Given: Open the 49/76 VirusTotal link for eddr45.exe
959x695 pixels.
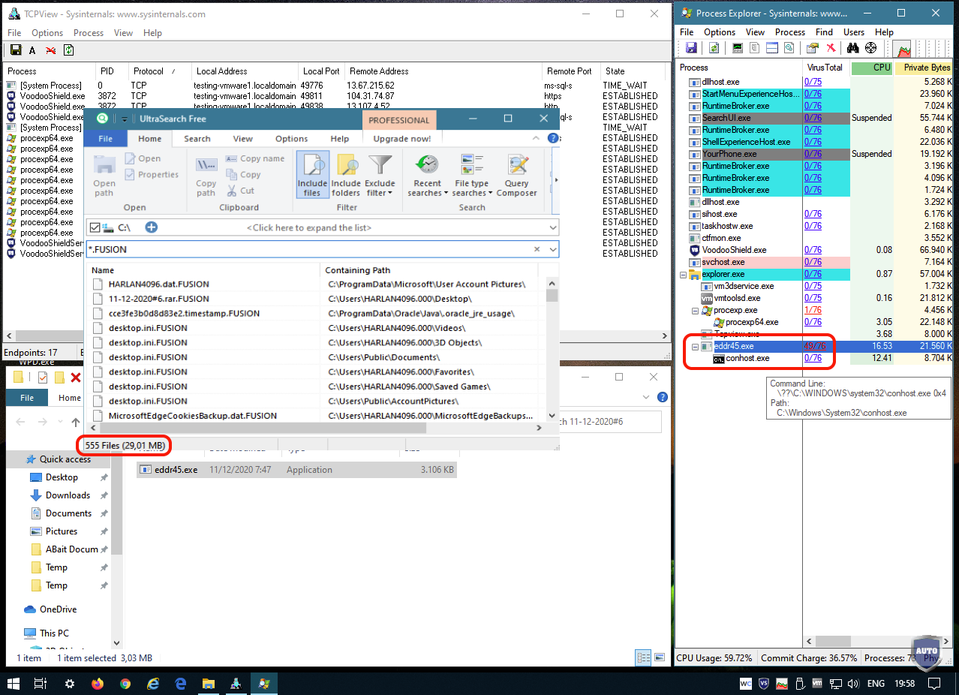Looking at the screenshot, I should (814, 346).
